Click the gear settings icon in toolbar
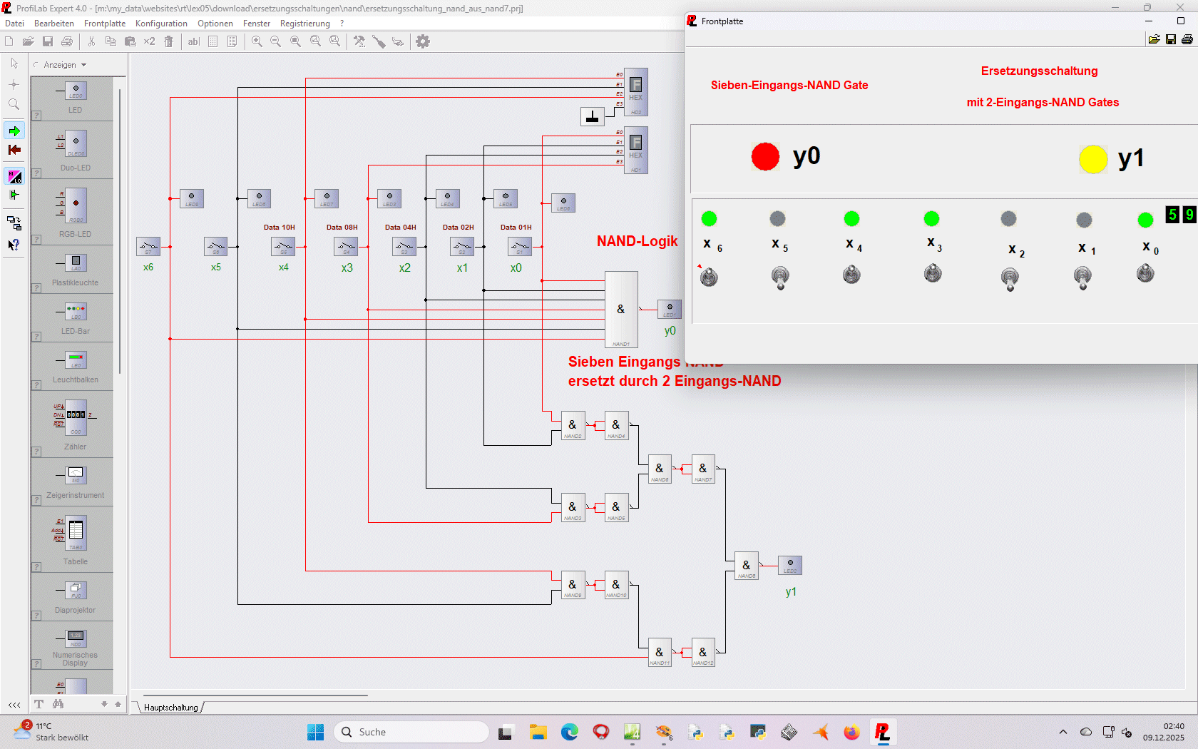This screenshot has width=1198, height=749. 423,41
